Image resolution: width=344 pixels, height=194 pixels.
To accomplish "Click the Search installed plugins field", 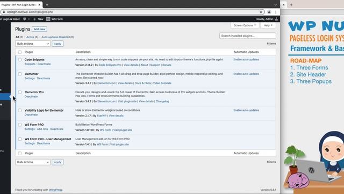I will point(248,36).
